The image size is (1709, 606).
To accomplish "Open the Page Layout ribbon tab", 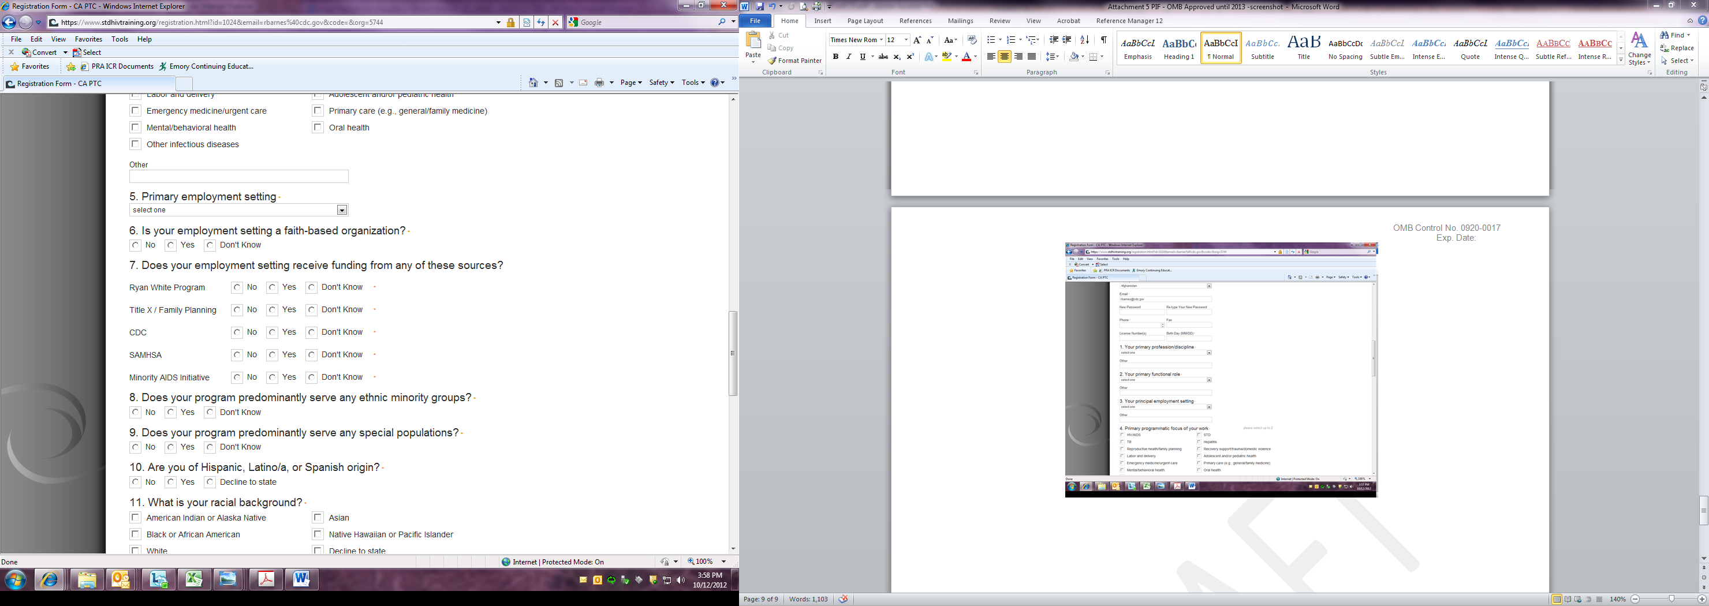I will [864, 21].
